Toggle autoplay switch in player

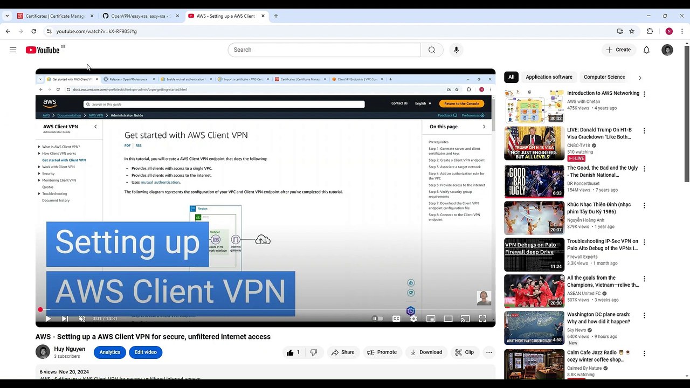[x=378, y=318]
